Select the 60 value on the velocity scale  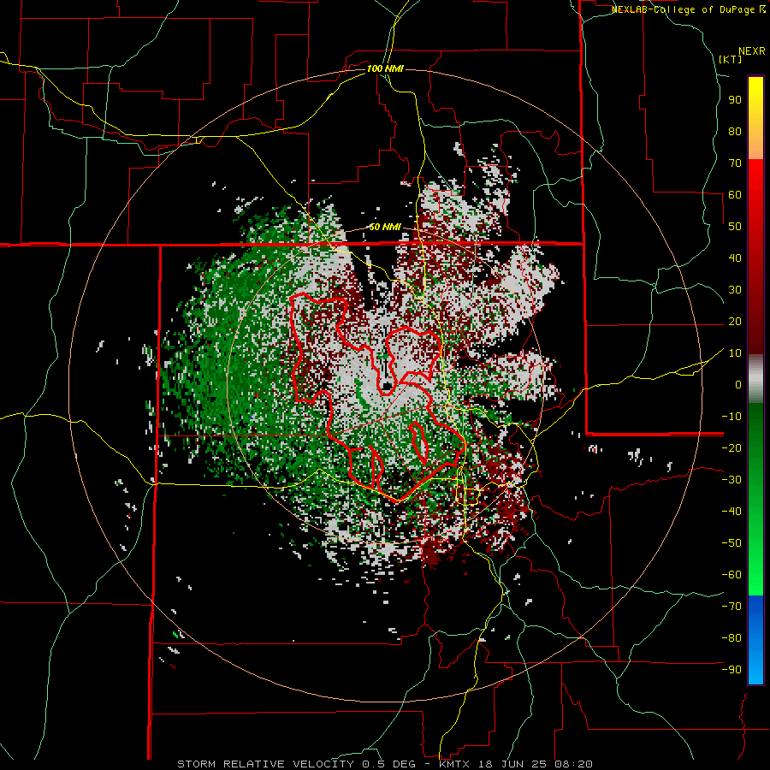pyautogui.click(x=735, y=194)
